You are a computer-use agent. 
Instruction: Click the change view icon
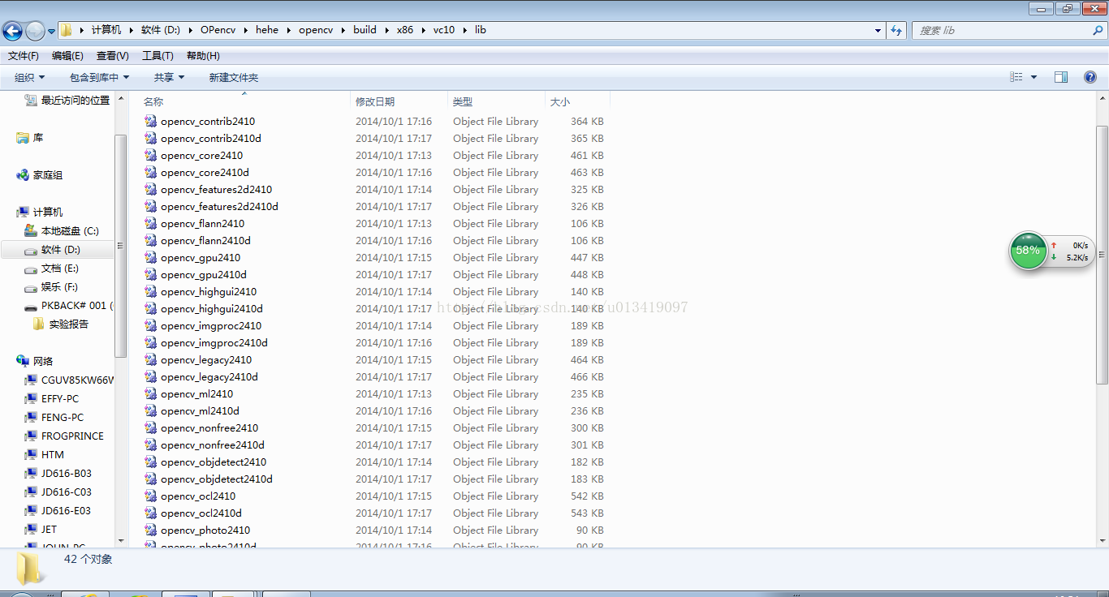[1016, 77]
